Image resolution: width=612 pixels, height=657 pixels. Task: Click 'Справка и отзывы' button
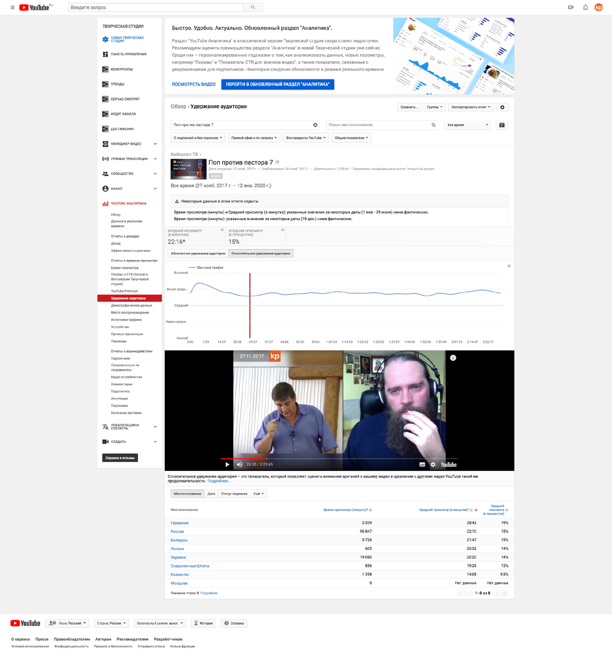tap(120, 458)
